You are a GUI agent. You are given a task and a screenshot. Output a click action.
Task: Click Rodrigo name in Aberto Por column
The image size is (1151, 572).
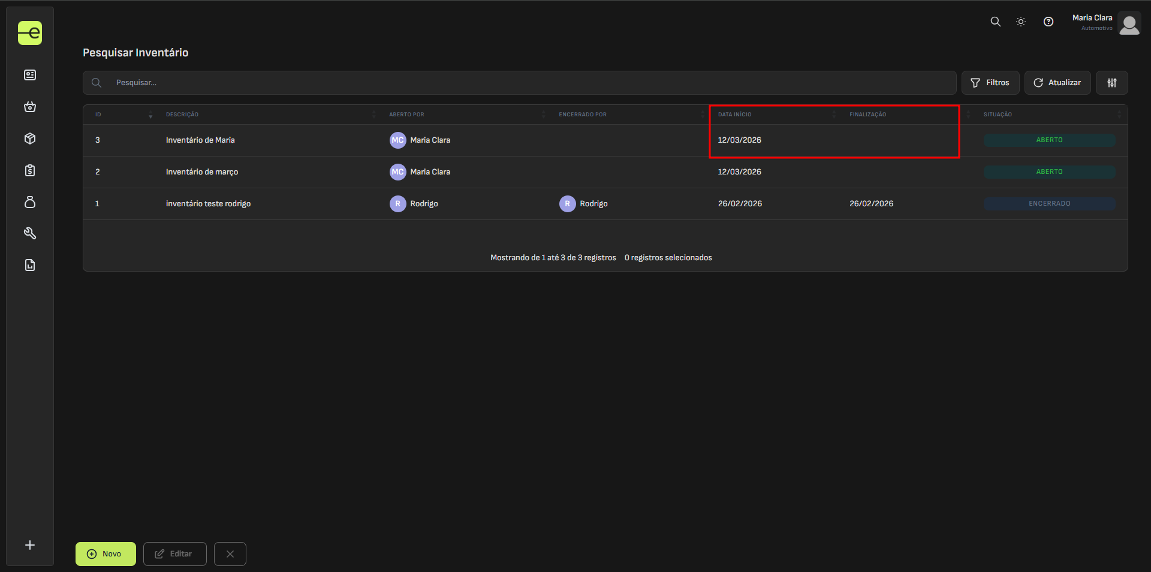[424, 204]
